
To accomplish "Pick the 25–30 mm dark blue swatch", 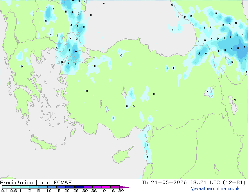I will 79,187.
